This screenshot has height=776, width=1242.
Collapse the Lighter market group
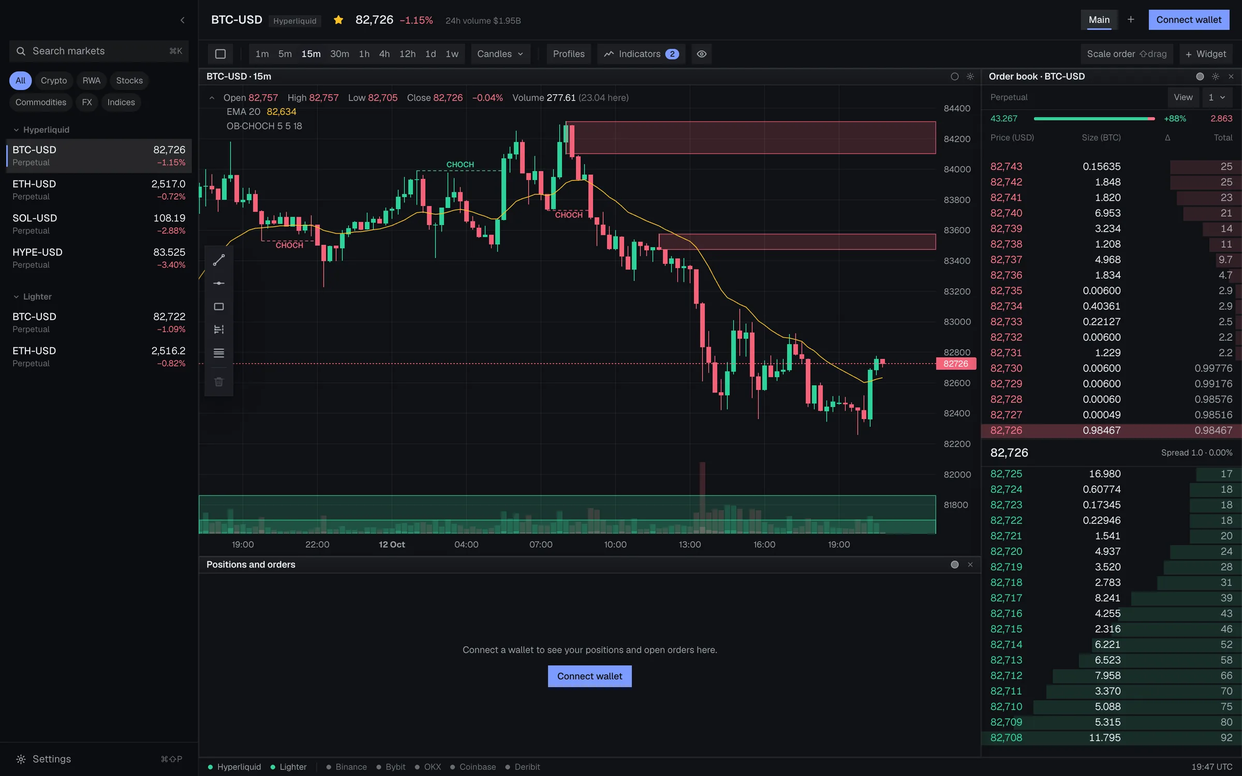click(16, 297)
